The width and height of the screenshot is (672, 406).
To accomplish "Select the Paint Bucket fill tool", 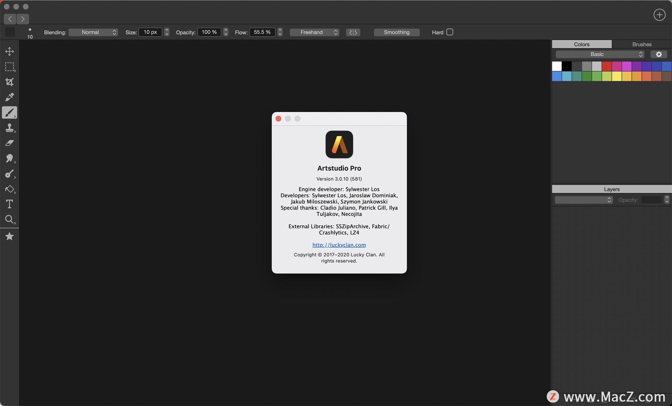I will click(x=9, y=189).
